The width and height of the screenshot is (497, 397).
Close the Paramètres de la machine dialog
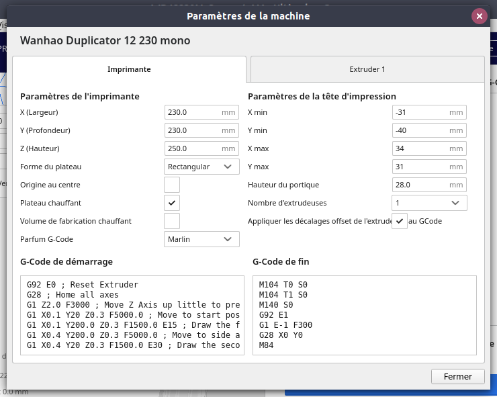tap(480, 16)
